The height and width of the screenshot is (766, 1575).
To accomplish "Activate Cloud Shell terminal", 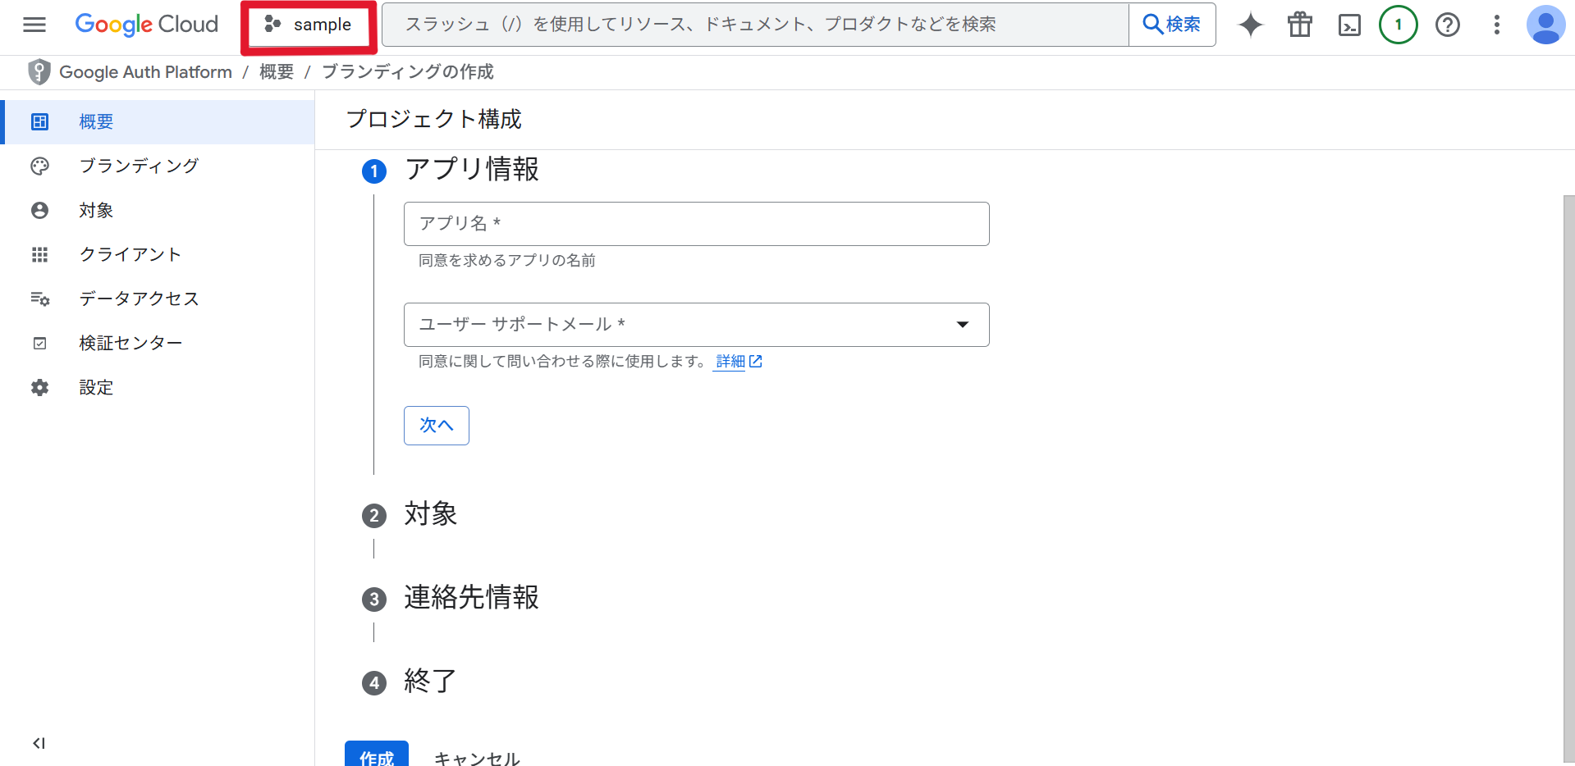I will [1348, 25].
